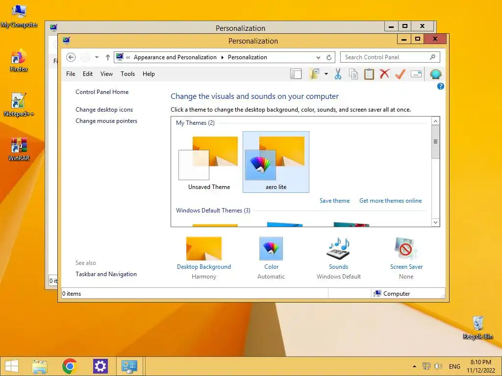Click Appearance and Personalization breadcrumb
502x376 pixels.
coord(175,57)
